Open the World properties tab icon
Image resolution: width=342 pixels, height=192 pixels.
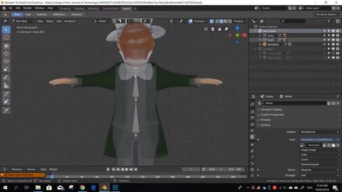(252, 137)
